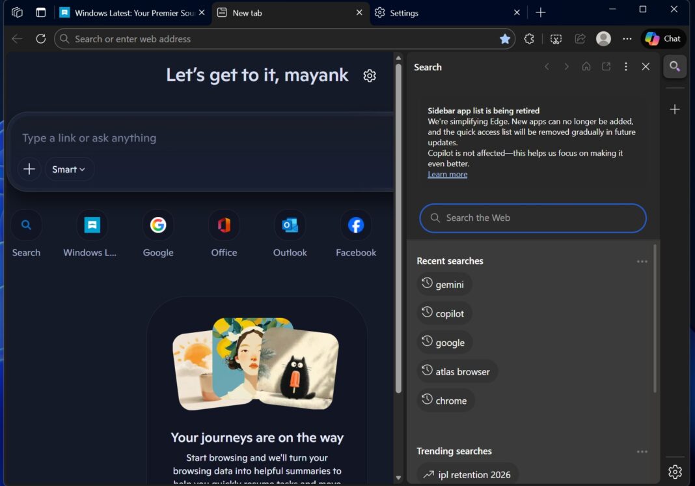Image resolution: width=695 pixels, height=486 pixels.
Task: Click the favorites star in the address bar
Action: click(x=506, y=38)
